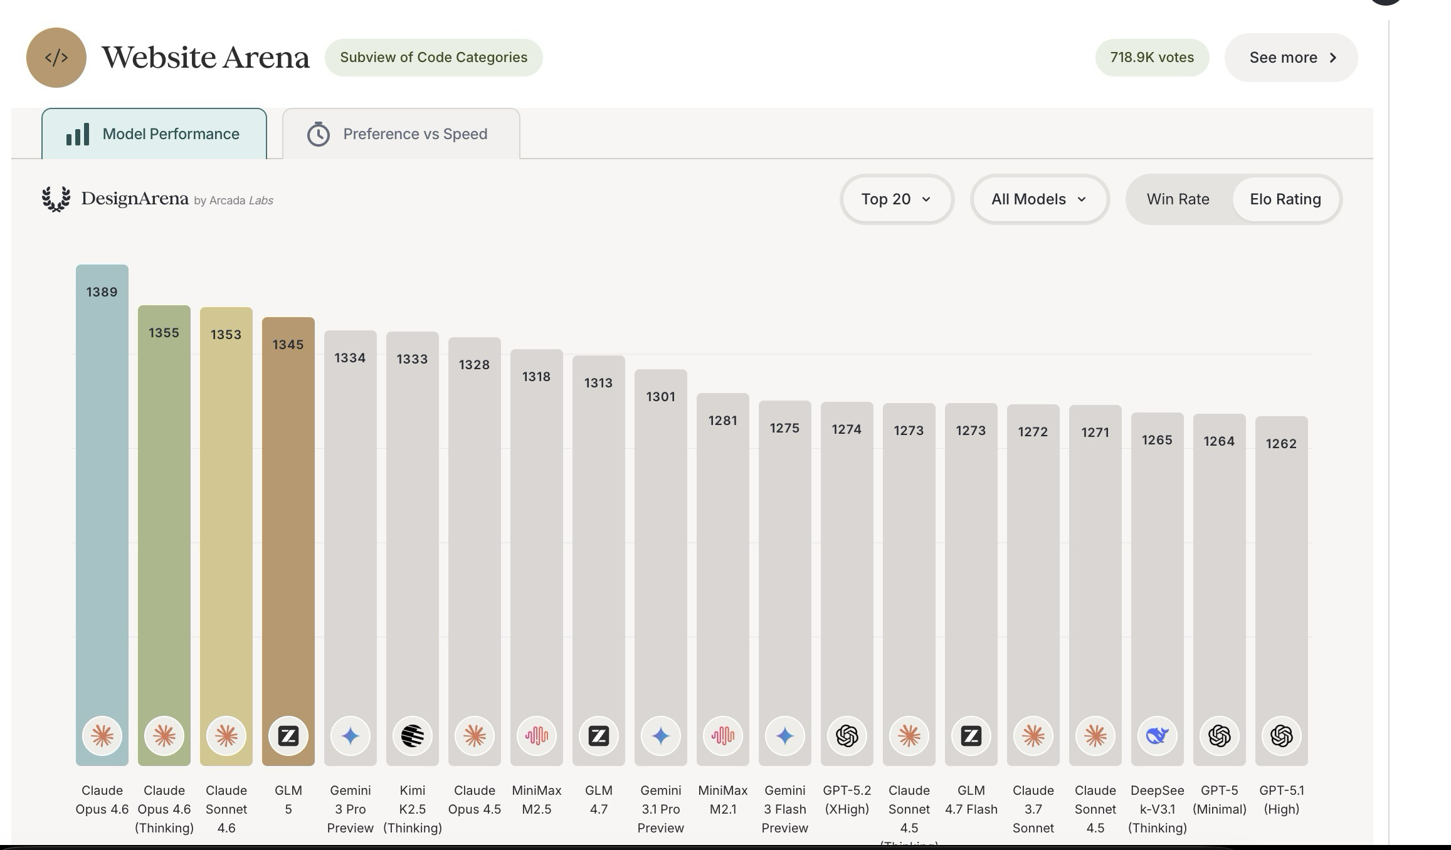Click the GLM 5 Z logo icon
The image size is (1451, 850).
[288, 735]
